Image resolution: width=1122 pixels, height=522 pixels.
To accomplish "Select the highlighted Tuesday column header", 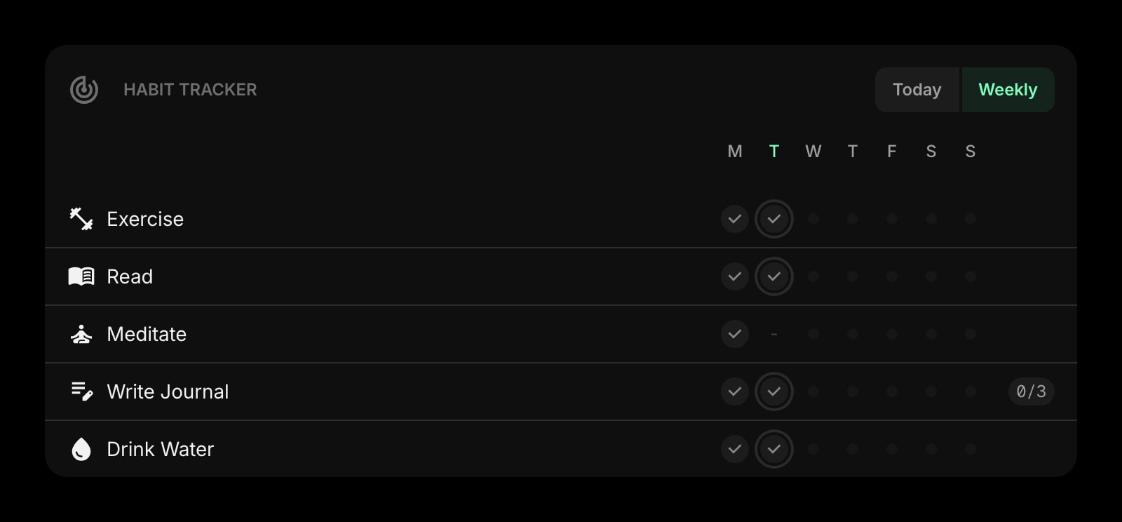I will tap(774, 152).
